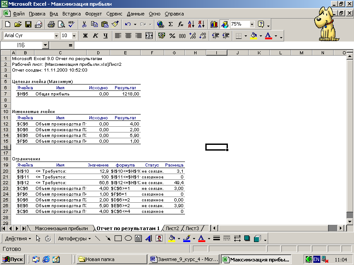The width and height of the screenshot is (354, 265).
Task: Click the vertical scrollbar down arrow
Action: (x=350, y=222)
